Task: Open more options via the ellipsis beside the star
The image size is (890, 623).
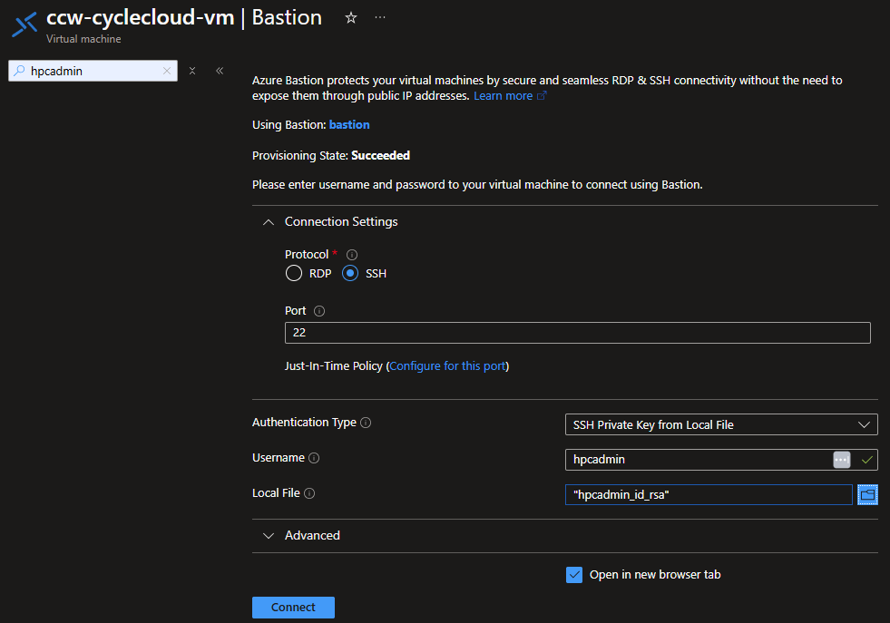Action: click(x=380, y=17)
